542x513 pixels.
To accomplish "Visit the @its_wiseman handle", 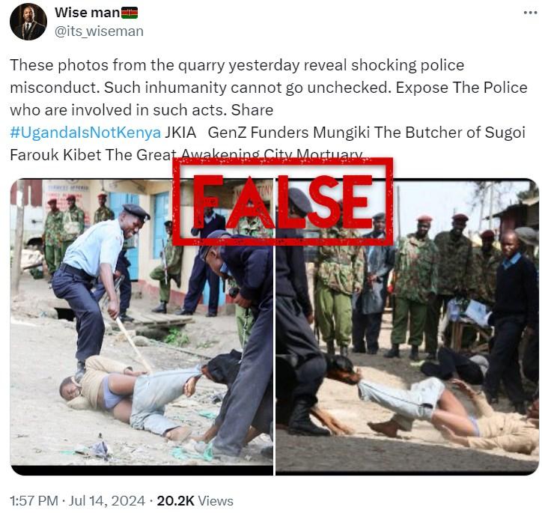I will pos(99,31).
